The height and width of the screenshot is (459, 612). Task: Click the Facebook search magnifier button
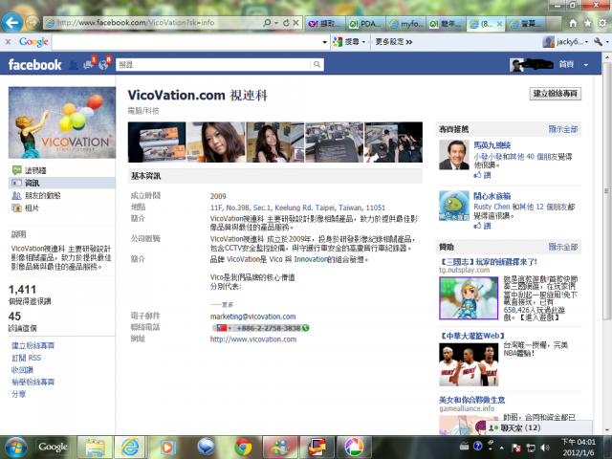(x=317, y=64)
